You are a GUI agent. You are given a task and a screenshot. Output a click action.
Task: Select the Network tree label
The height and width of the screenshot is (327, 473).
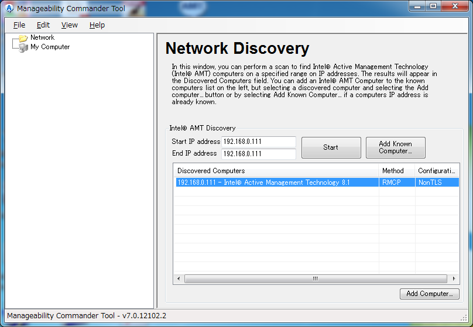42,37
